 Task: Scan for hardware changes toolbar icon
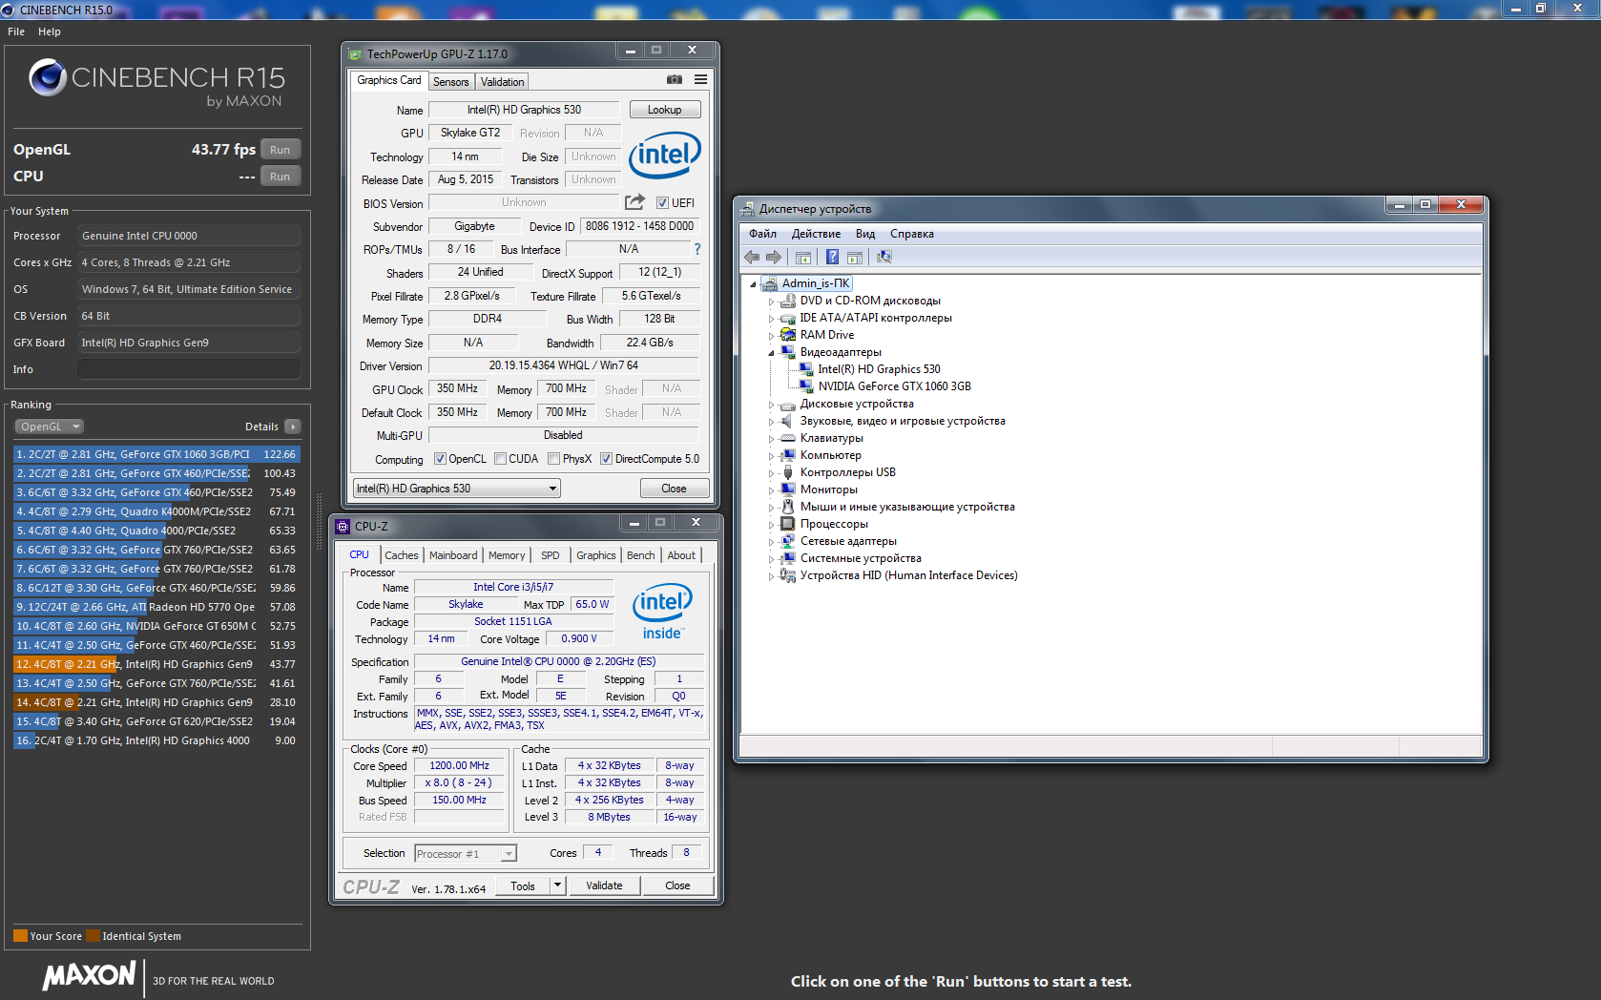(884, 257)
